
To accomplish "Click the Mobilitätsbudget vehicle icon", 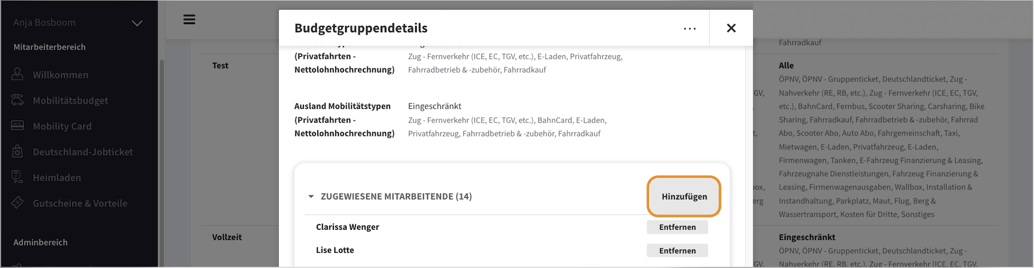I will coord(17,100).
